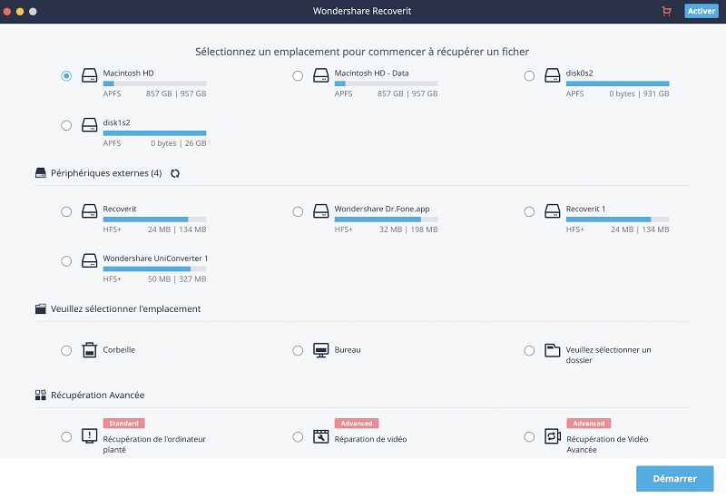Screen dimensions: 726x498
Task: Select disk1s2 radio button
Action: (66, 125)
